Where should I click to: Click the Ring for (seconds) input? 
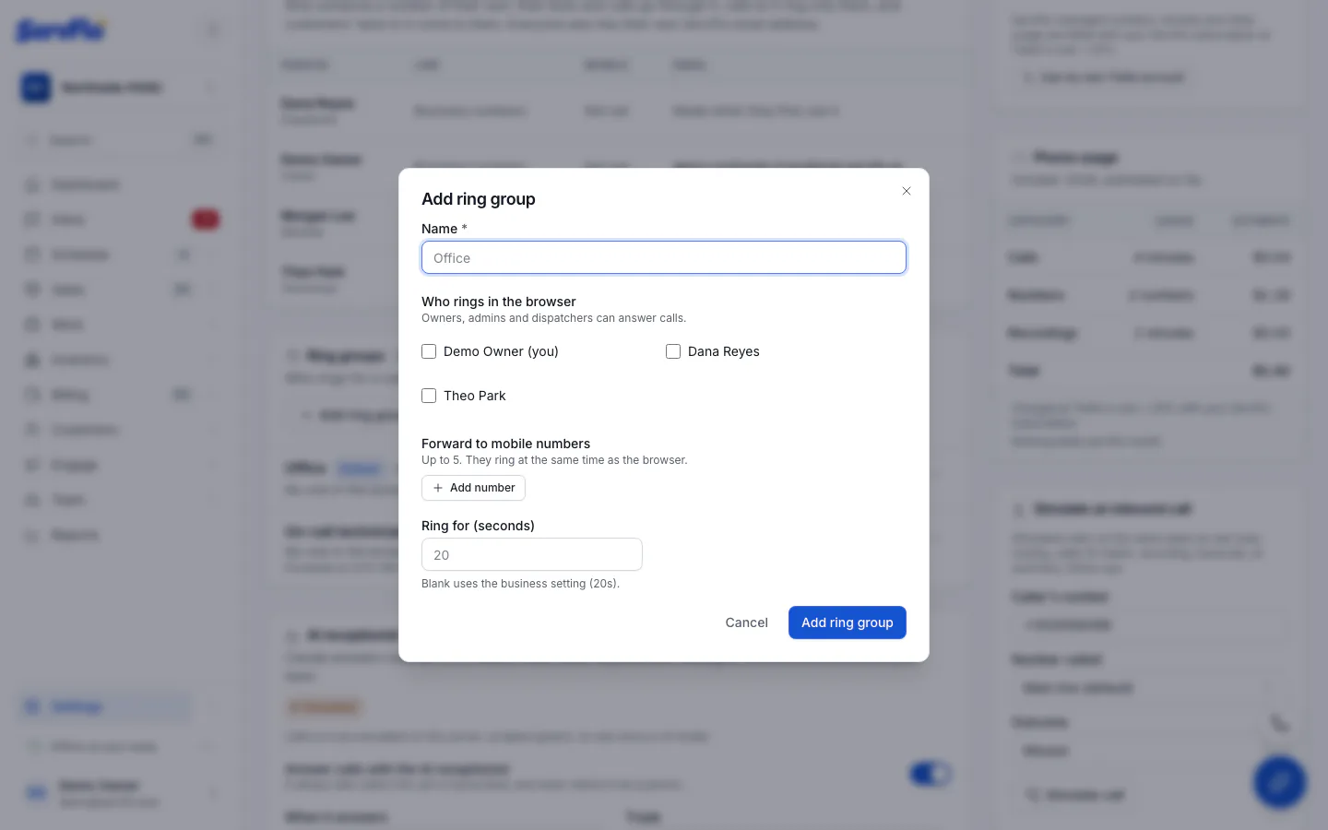tap(532, 554)
